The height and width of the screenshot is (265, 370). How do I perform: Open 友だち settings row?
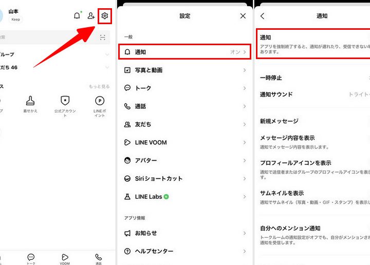point(184,124)
